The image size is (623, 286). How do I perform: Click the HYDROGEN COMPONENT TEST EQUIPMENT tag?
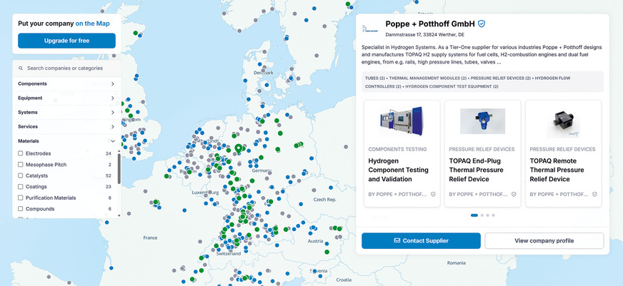click(452, 86)
